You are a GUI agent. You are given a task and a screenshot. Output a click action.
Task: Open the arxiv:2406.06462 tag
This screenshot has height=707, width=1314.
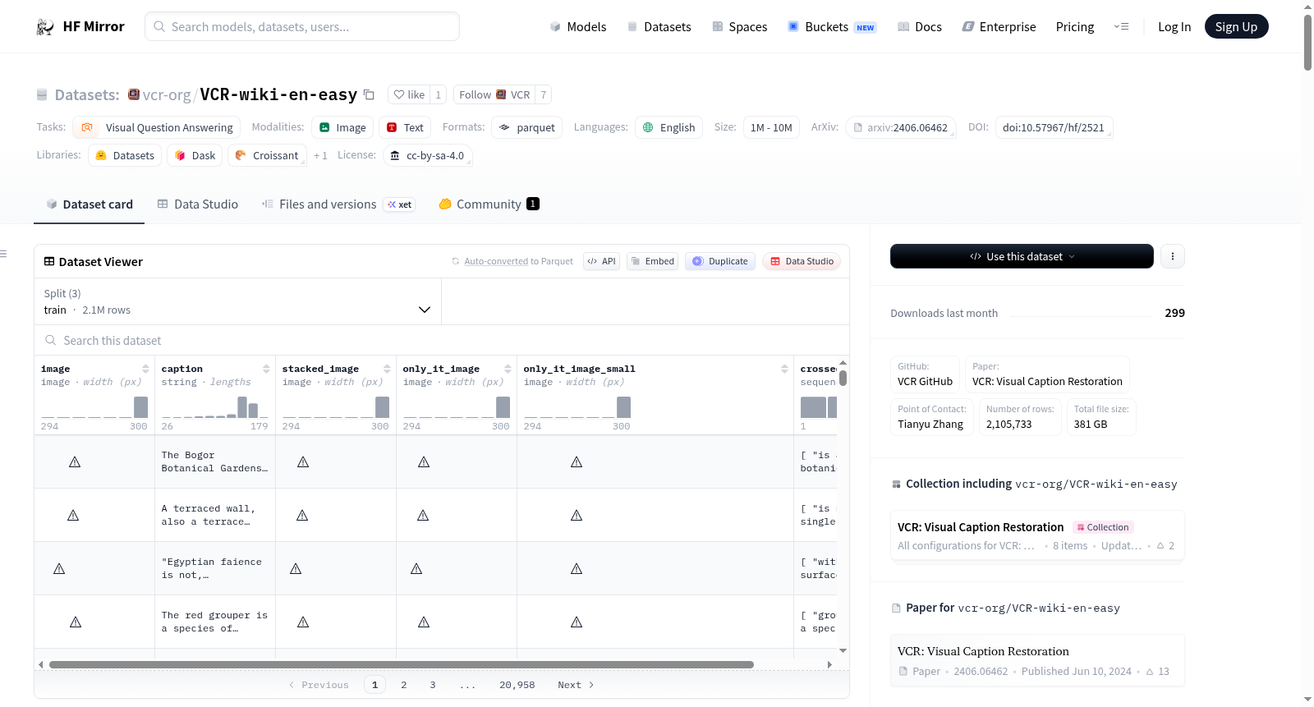click(x=900, y=127)
